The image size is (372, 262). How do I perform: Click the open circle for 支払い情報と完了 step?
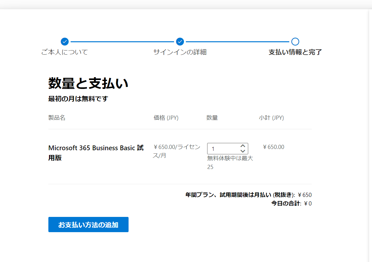[295, 42]
